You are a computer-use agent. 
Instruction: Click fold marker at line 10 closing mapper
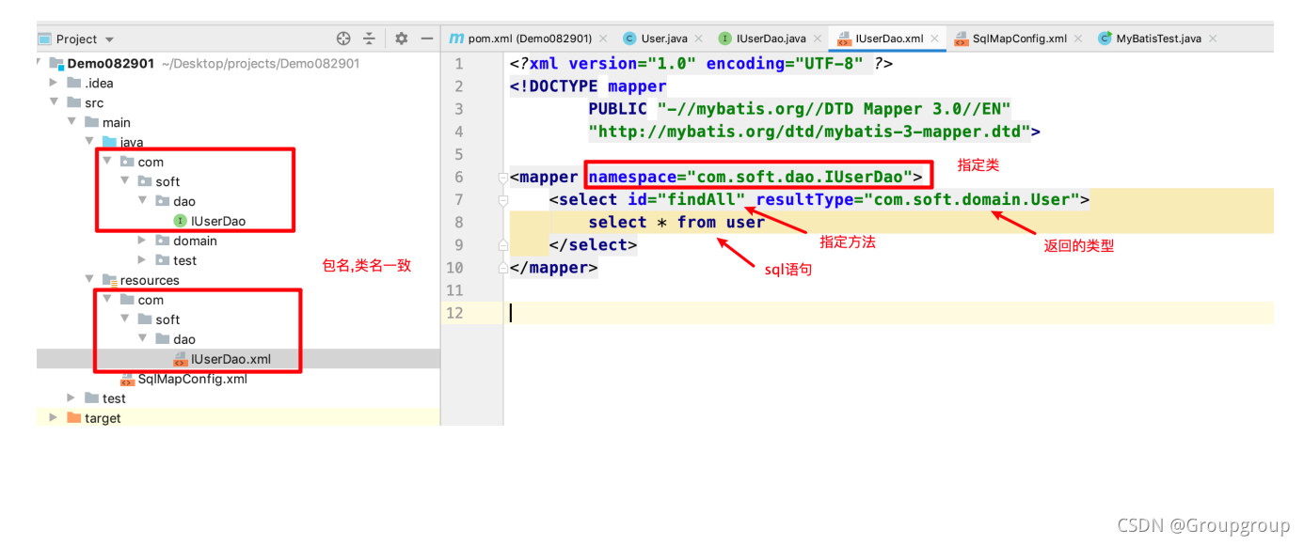click(x=503, y=267)
